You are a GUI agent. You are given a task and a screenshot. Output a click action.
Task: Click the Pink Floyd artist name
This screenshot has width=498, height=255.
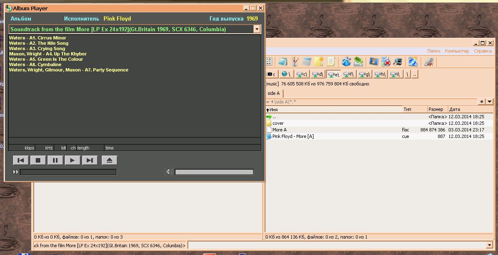pyautogui.click(x=117, y=18)
